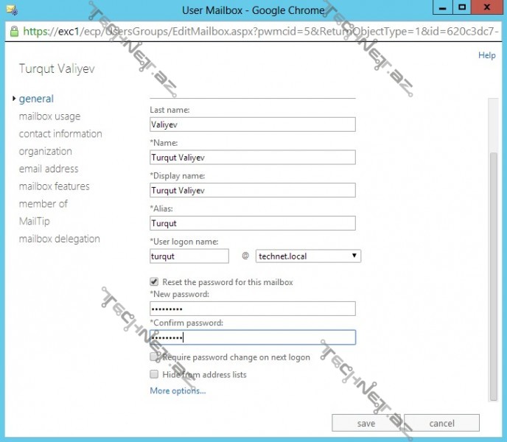507x442 pixels.
Task: Open the Help link
Action: (x=486, y=55)
